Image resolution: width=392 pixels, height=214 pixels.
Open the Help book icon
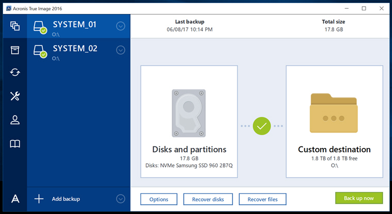(x=15, y=144)
